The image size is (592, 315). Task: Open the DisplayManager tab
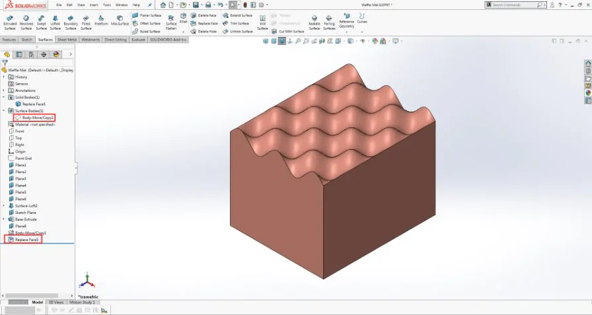tap(56, 55)
